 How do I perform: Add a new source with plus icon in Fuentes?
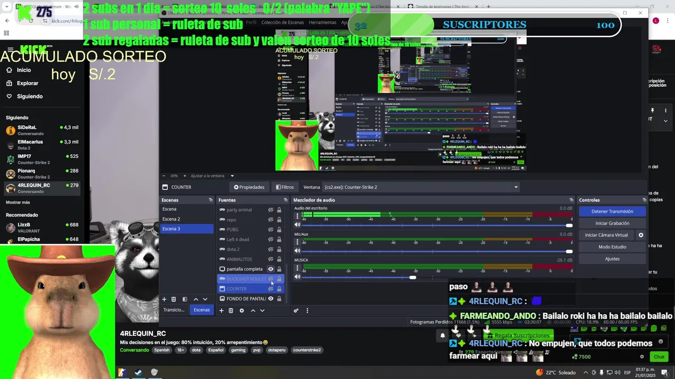click(x=221, y=311)
